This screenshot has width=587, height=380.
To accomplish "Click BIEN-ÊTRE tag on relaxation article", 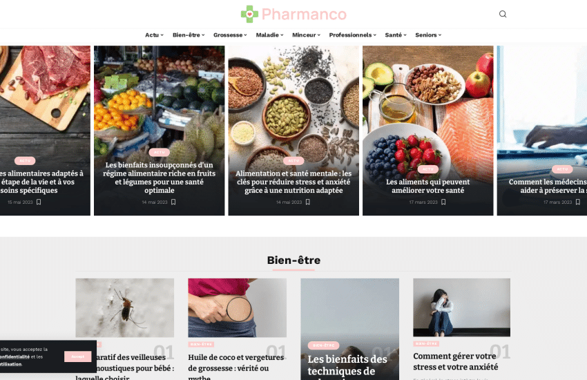I will point(323,345).
